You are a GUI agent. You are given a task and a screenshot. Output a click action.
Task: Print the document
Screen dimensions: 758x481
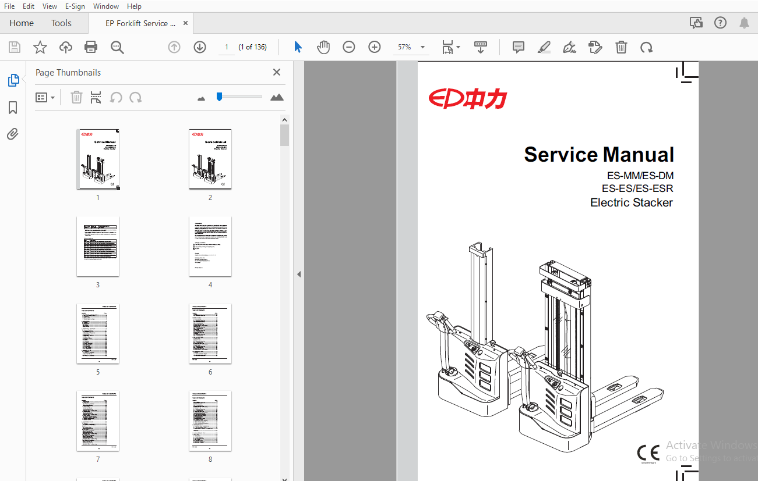(x=91, y=47)
